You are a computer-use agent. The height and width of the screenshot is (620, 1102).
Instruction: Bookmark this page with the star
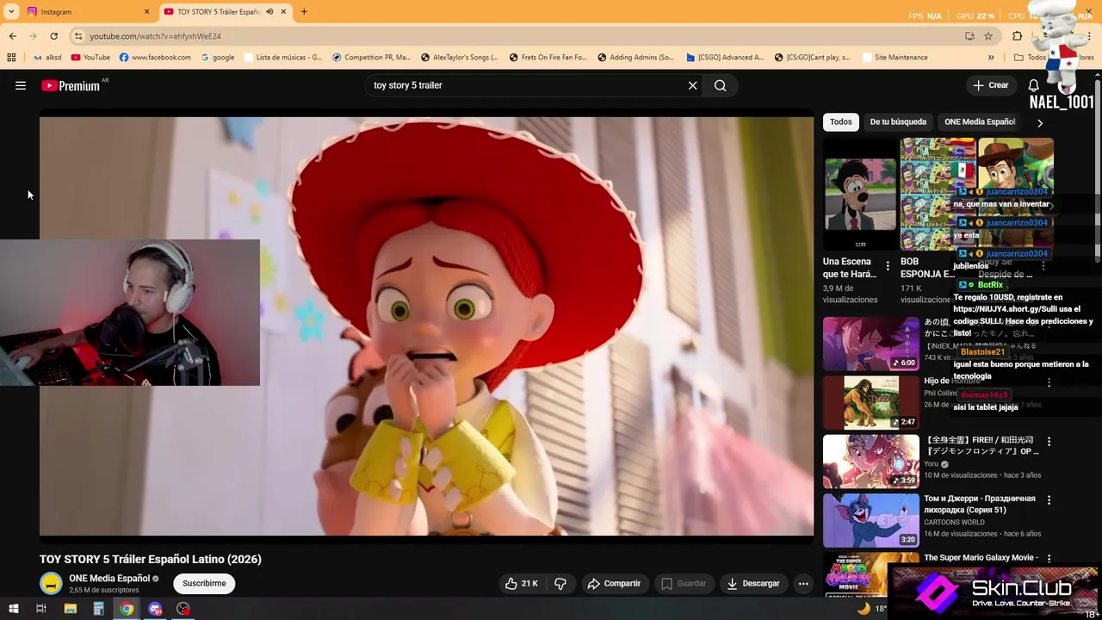tap(988, 36)
